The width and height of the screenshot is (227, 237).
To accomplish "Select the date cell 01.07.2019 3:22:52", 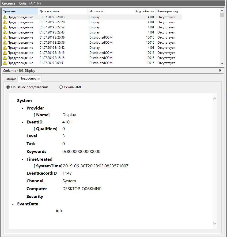I will [x=52, y=27].
